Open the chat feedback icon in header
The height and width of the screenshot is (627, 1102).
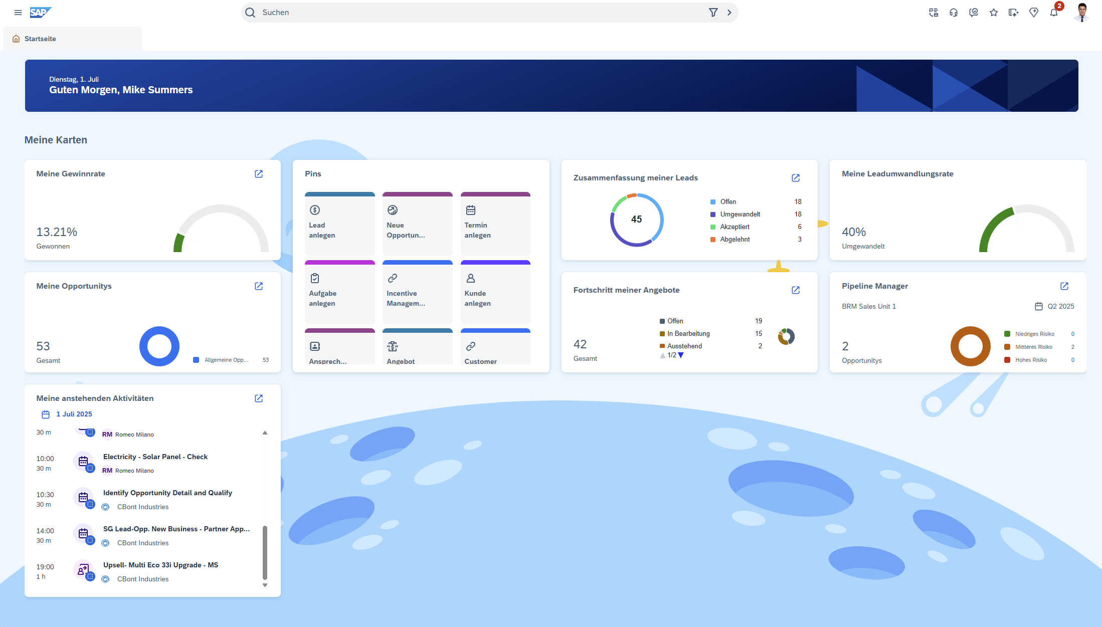(x=974, y=13)
